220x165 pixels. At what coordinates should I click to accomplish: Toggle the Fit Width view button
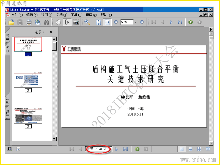(x=107, y=22)
